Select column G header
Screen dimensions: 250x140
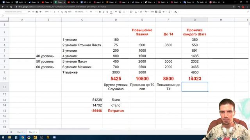point(195,20)
